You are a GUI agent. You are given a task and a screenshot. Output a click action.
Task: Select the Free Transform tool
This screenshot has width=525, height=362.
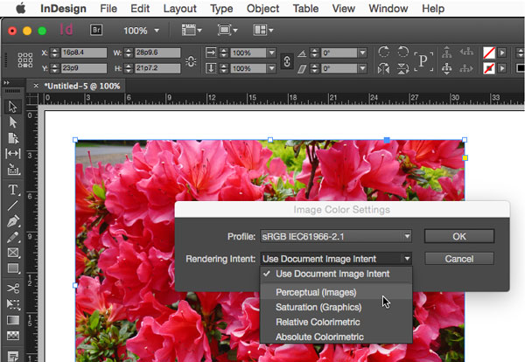pos(13,303)
